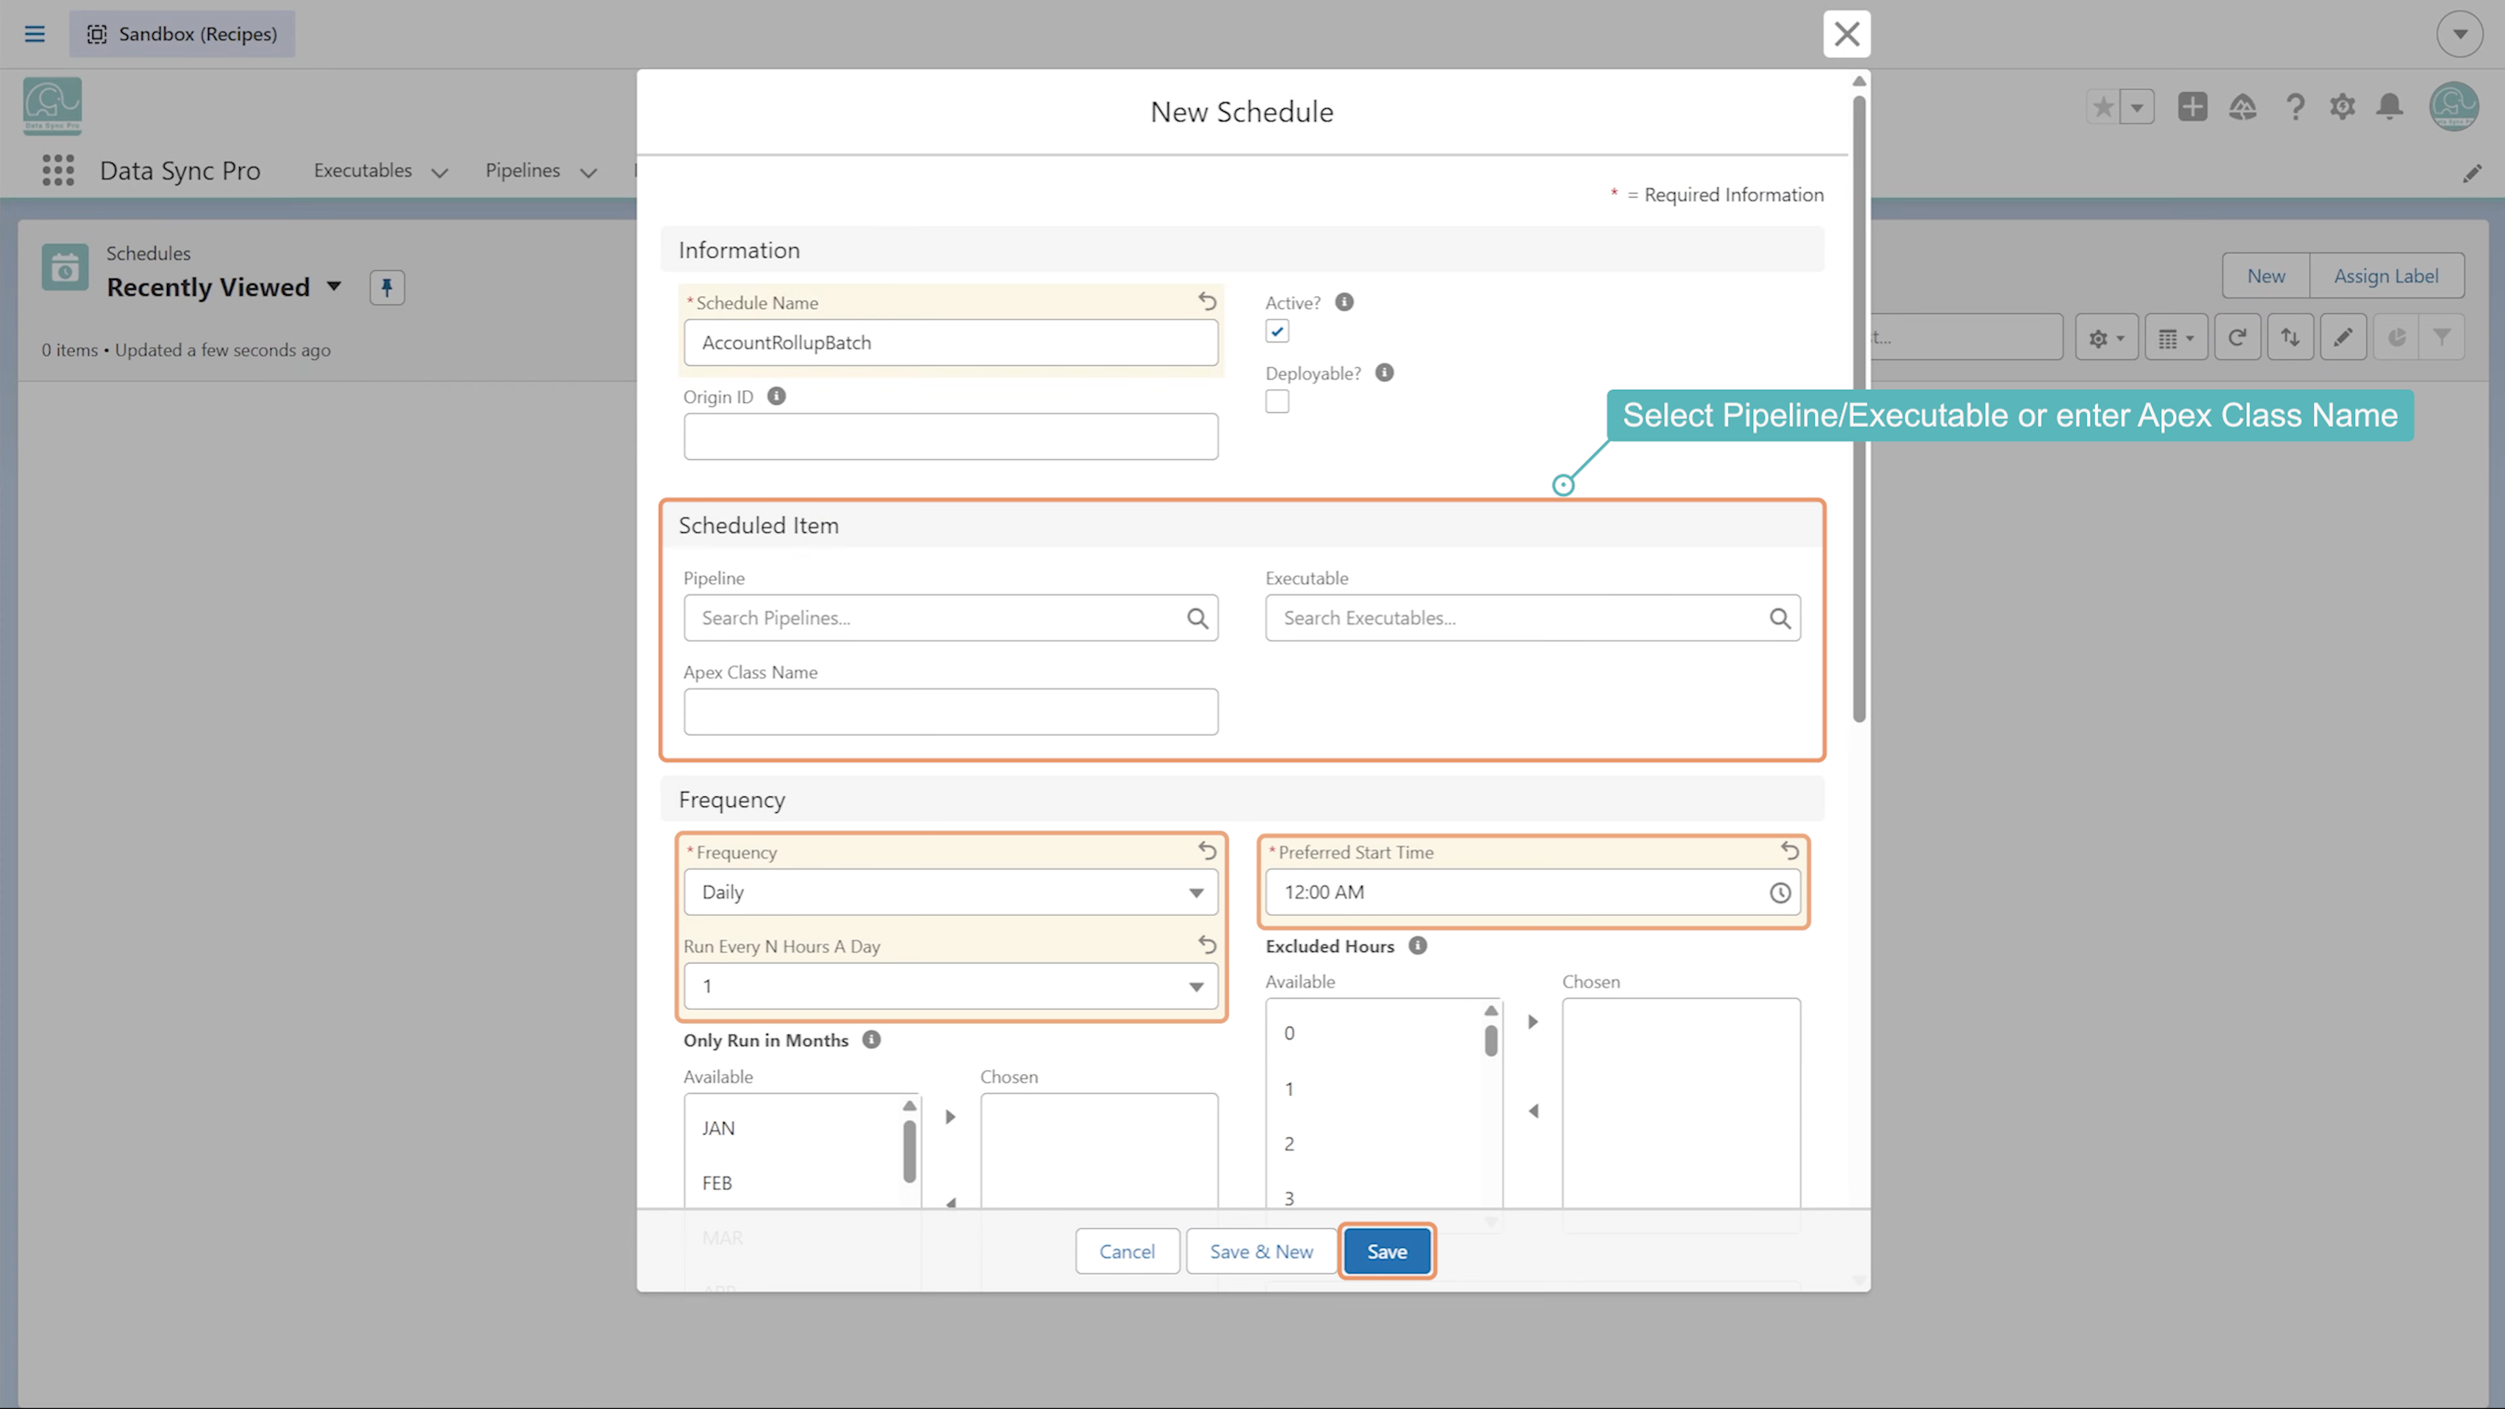Click the Cancel button
Screen dimensions: 2505x1409
pos(1127,1252)
